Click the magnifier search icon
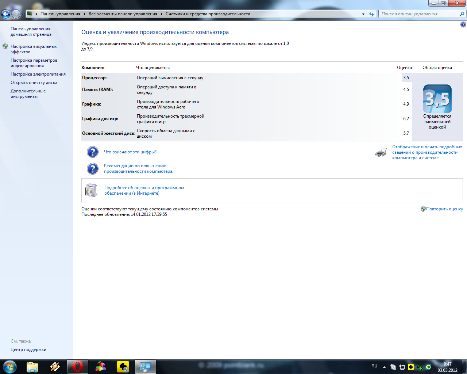Viewport: 467px width, 374px height. 462,14
